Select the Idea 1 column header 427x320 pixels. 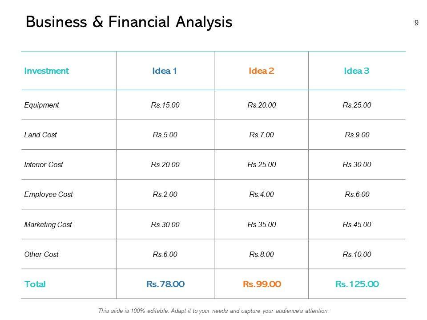click(165, 71)
